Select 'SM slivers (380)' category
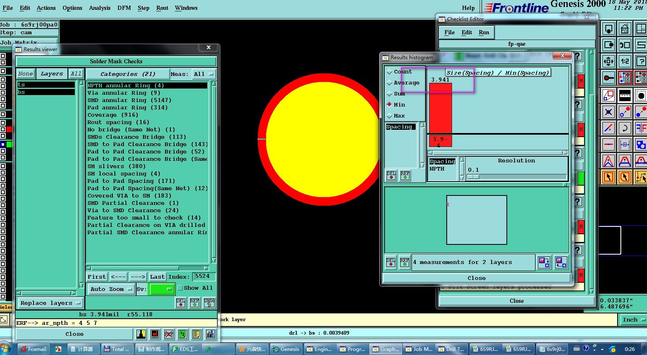 pos(116,166)
